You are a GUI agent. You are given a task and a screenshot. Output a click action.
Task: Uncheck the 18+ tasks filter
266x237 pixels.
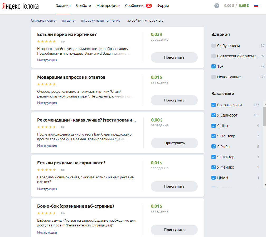pos(214,66)
